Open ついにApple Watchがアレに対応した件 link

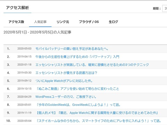pyautogui.click(x=64, y=81)
